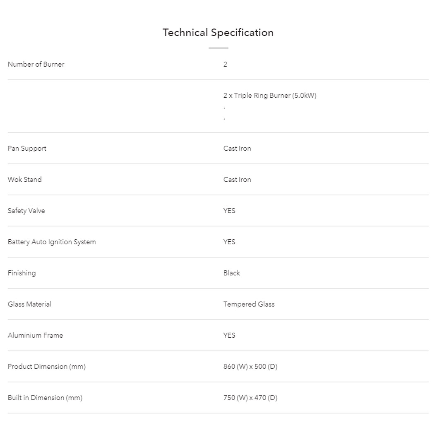This screenshot has height=447, width=447.
Task: Select the Pan Support Cast Iron value
Action: (x=237, y=149)
